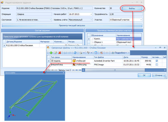Viewport: 168px width, 122px height.
Task: Click the red X delete icon
Action: (60, 52)
